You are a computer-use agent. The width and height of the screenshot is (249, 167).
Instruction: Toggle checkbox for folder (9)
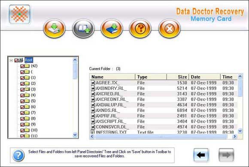22,124
